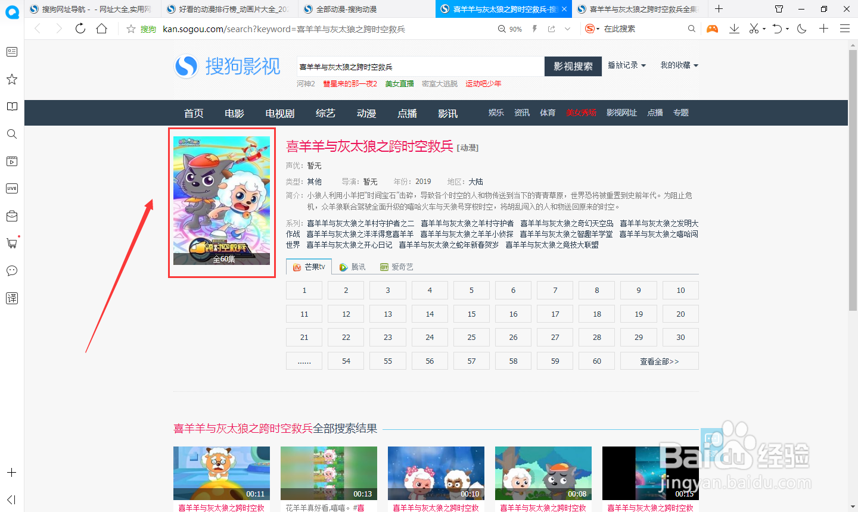
Task: Open sidebar LIVE icon
Action: (12, 189)
